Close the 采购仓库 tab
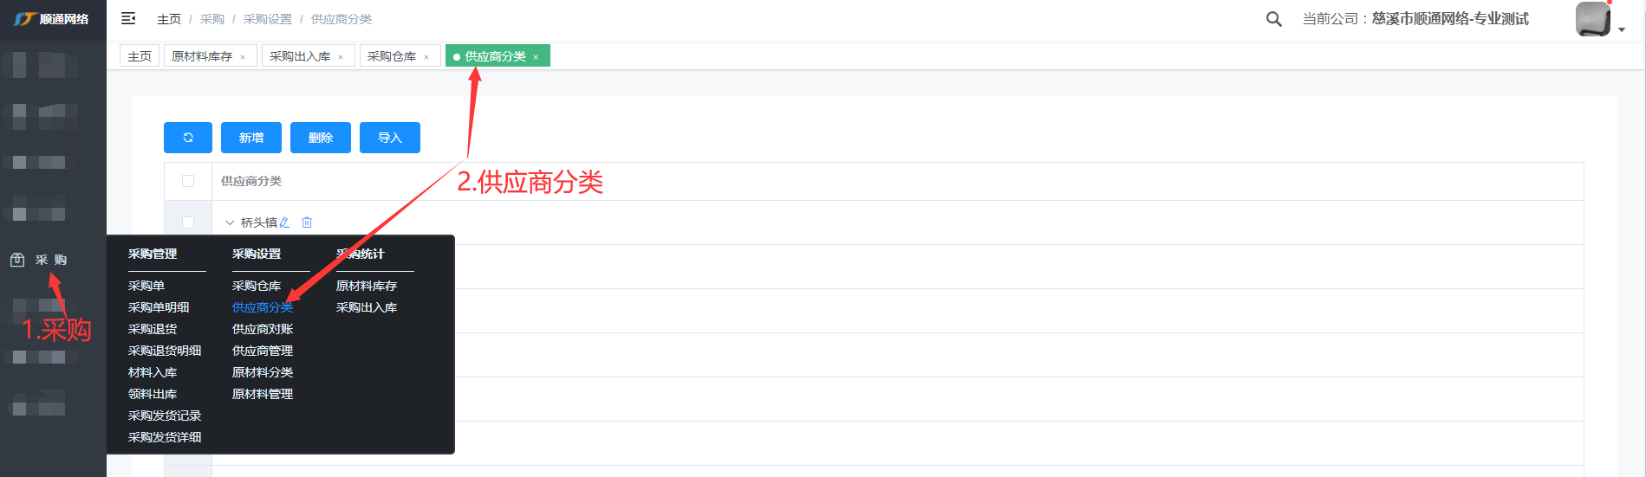 click(x=426, y=57)
